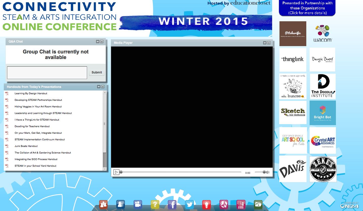Click the Handouts list scroll down arrow

tap(105, 169)
